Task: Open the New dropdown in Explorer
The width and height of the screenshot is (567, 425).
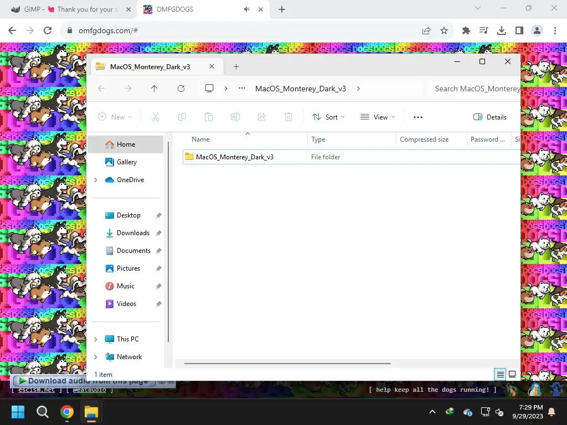Action: [x=115, y=117]
